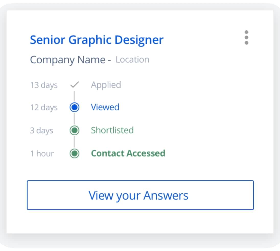Select the Applied status label
The width and height of the screenshot is (280, 251).
tap(106, 85)
